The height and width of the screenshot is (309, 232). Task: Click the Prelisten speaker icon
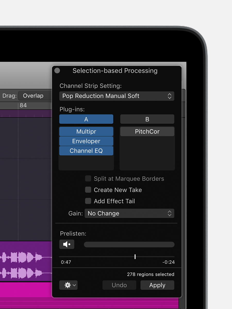67,244
